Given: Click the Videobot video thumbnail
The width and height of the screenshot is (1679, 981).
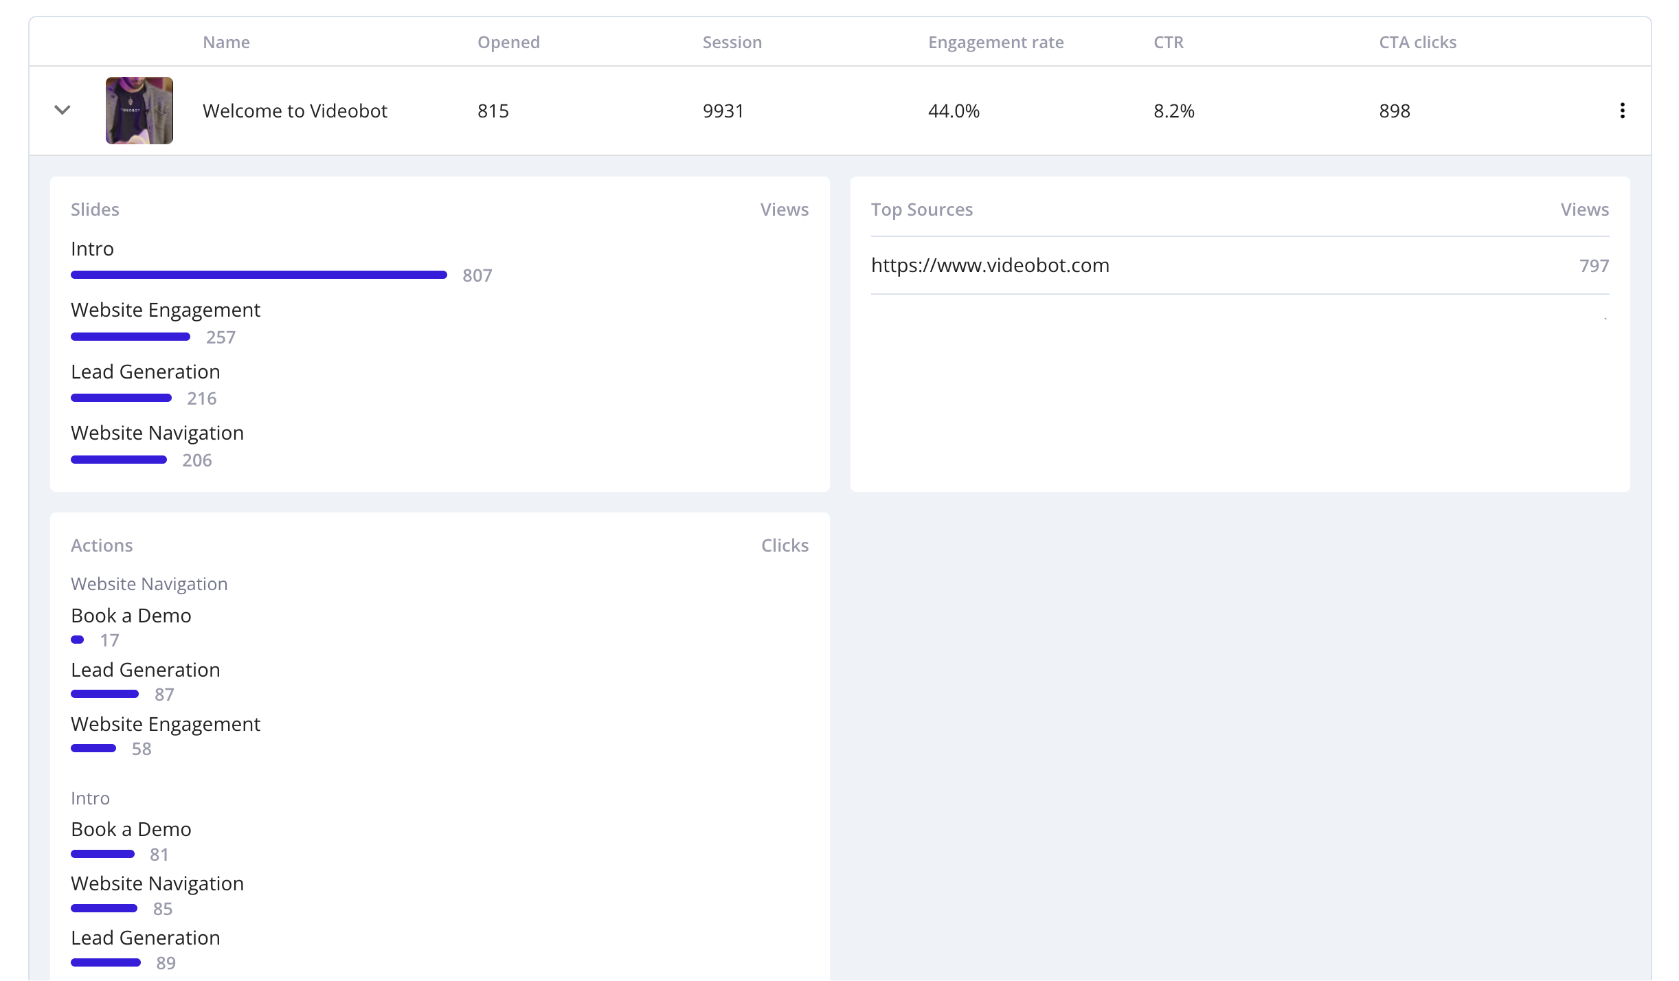Looking at the screenshot, I should pos(139,110).
